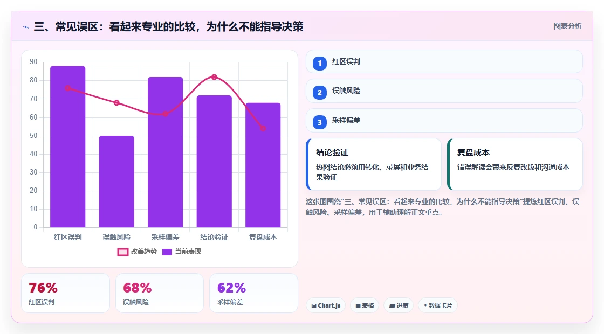Open the 复盘成本 card
The height and width of the screenshot is (334, 604).
515,164
